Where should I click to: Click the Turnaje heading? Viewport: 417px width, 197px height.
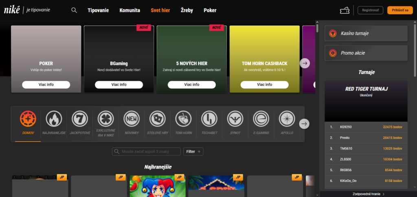(x=366, y=72)
